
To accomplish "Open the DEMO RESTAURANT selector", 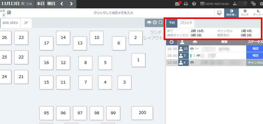I will pyautogui.click(x=214, y=4).
